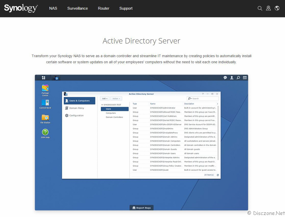Select the Users tree item
Screen dimensions: 285x217
click(x=115, y=109)
